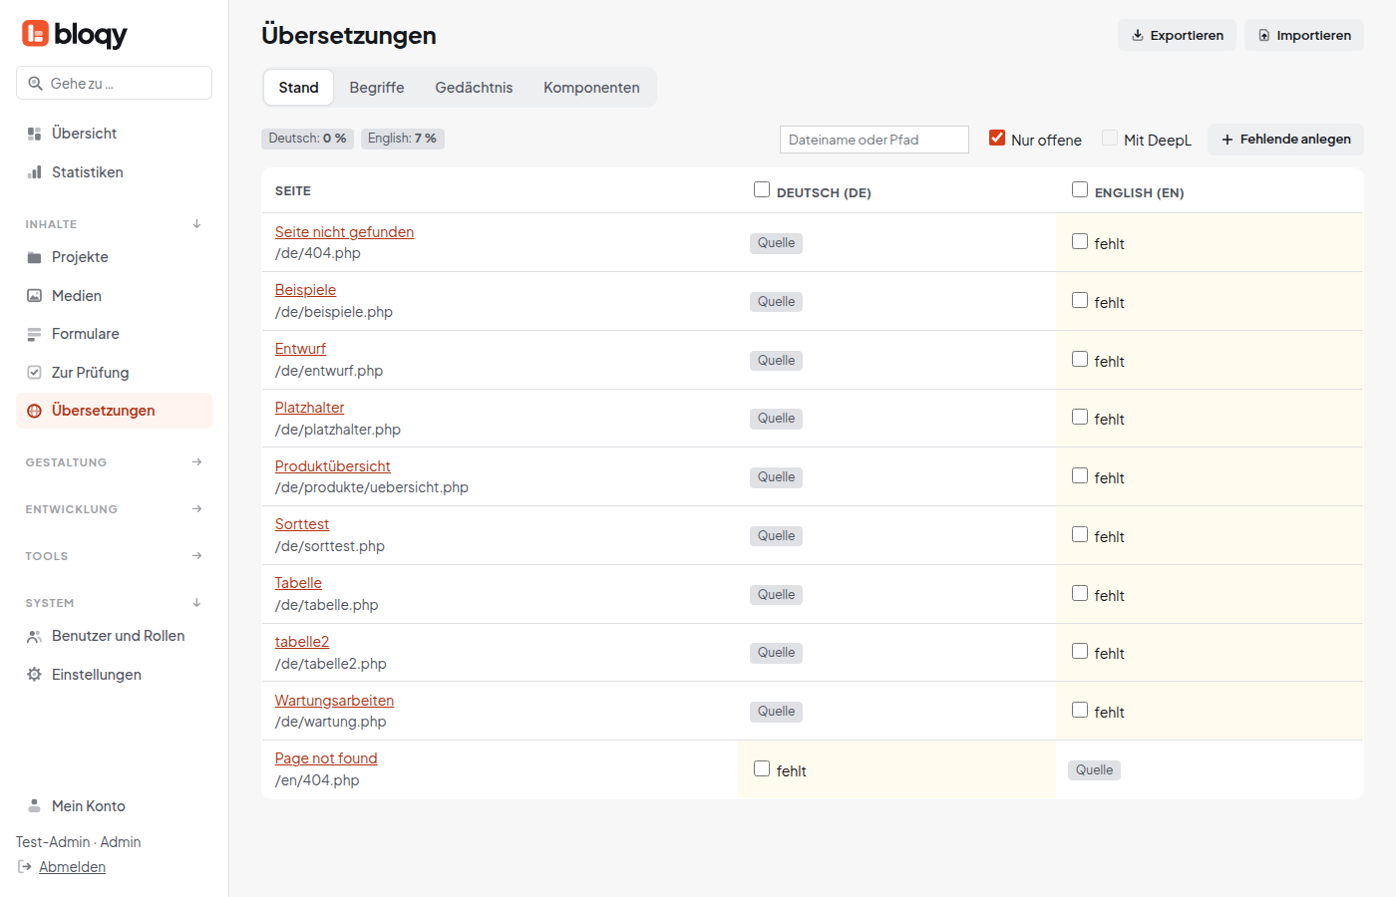Click the download icon in Exportieren

coord(1138,35)
